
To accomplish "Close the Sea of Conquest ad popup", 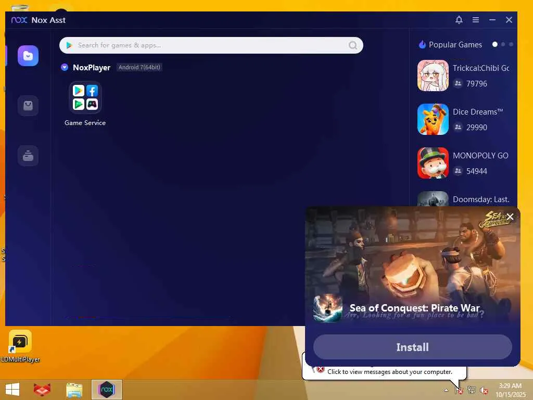I will (510, 217).
